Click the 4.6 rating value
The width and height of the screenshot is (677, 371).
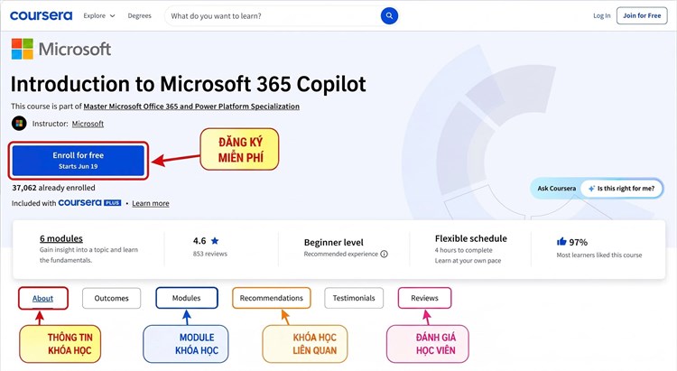(199, 241)
